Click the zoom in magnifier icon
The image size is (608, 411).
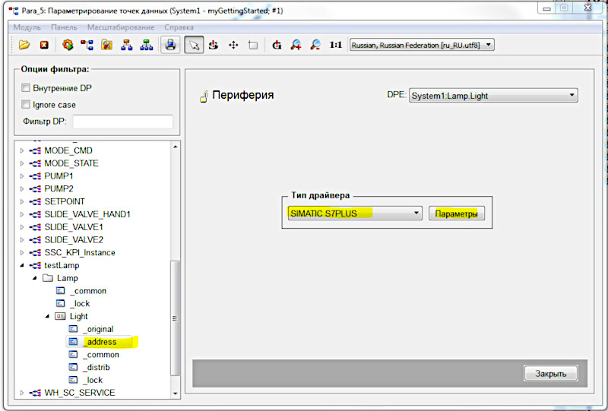tap(296, 45)
